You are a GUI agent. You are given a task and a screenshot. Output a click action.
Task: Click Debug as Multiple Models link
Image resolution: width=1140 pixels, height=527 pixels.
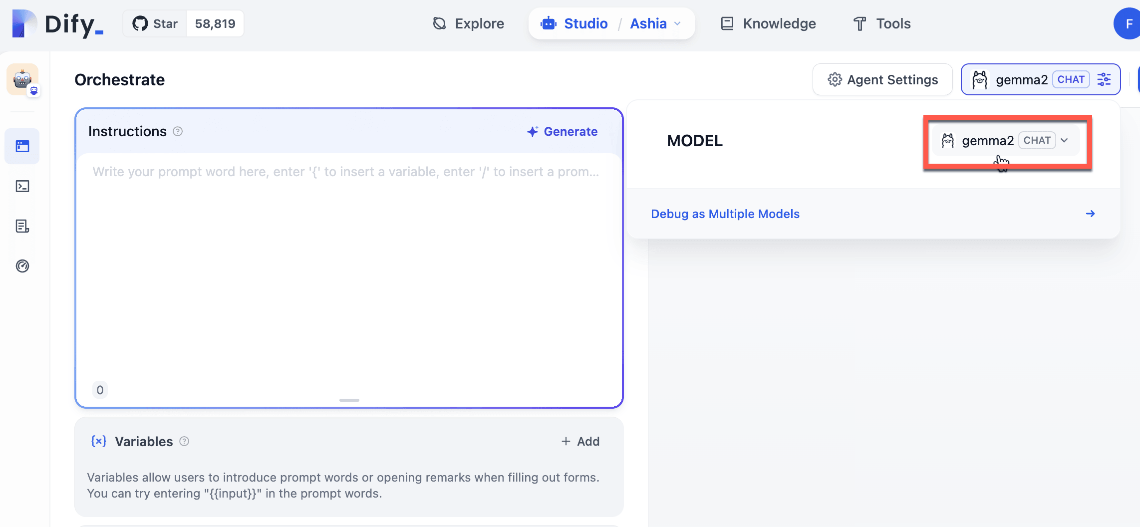coord(725,214)
